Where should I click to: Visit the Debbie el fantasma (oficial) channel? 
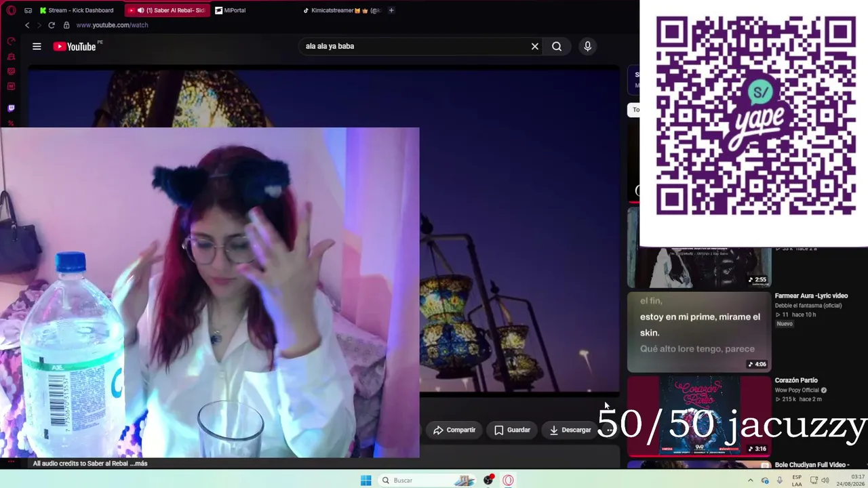click(x=808, y=306)
